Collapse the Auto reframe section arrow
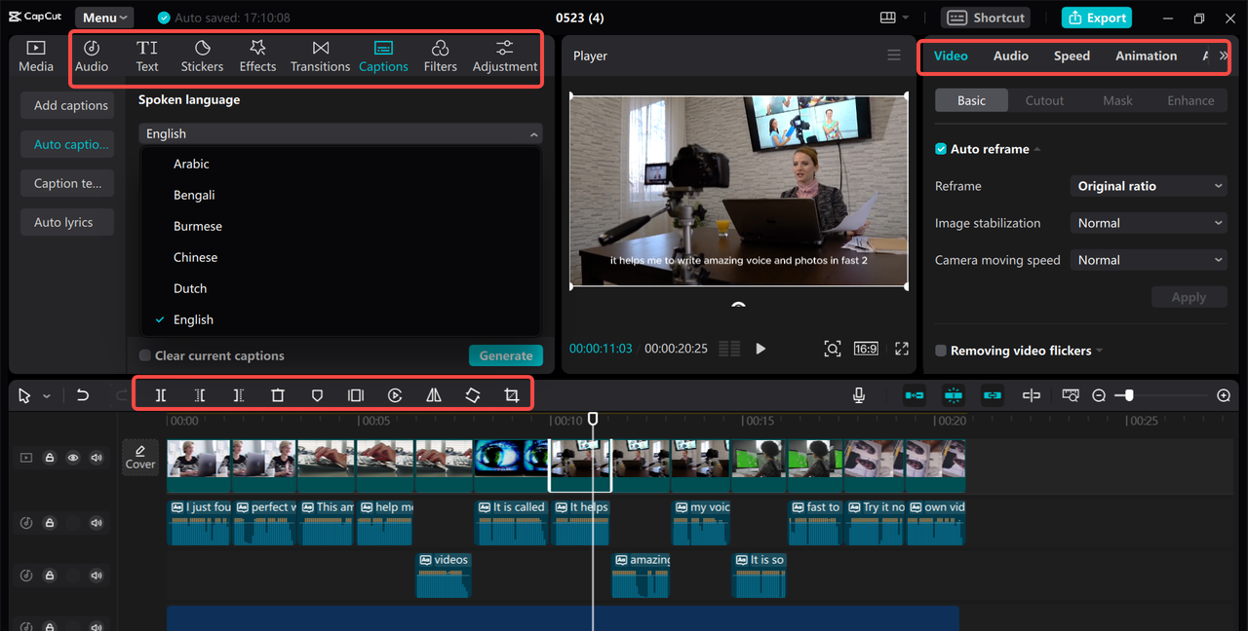Viewport: 1248px width, 631px height. click(x=1037, y=149)
